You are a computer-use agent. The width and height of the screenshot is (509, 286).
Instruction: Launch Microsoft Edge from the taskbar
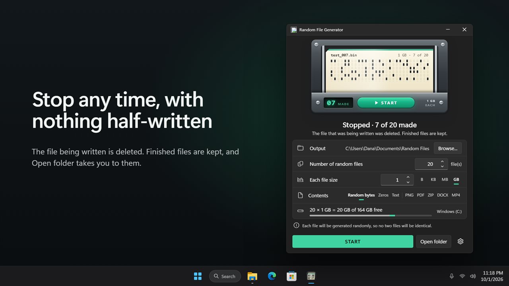click(272, 276)
